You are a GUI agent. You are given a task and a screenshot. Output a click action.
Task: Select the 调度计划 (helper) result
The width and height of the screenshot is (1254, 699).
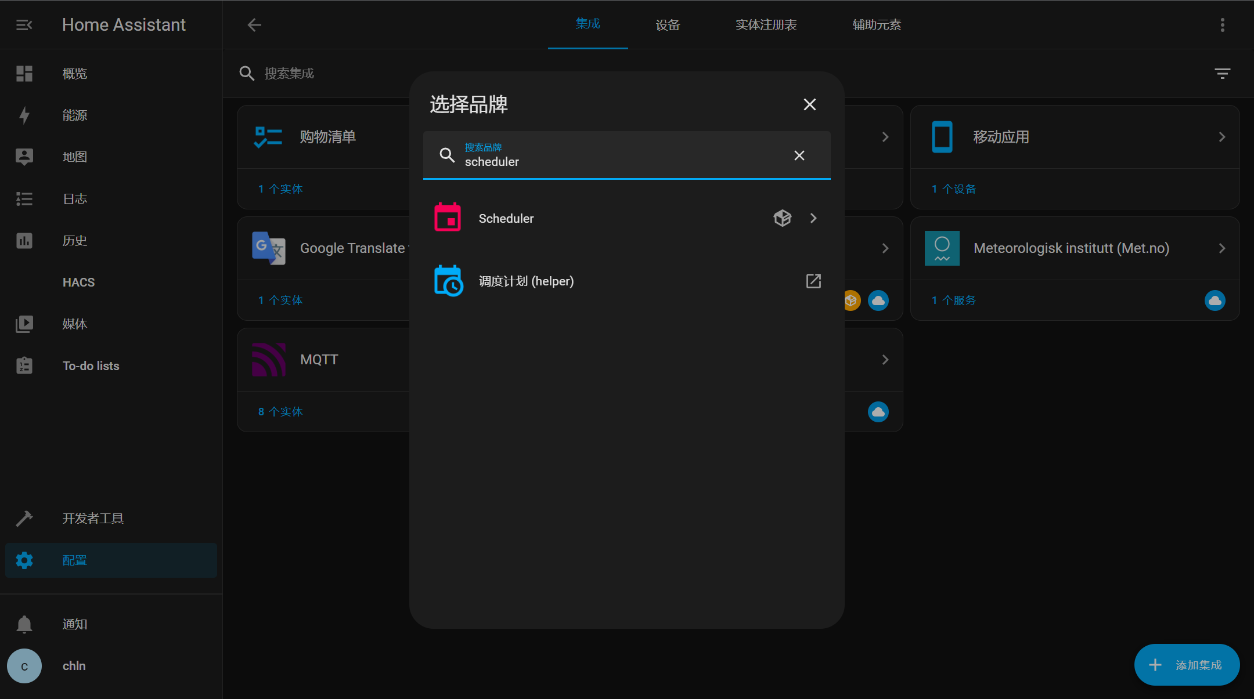tap(626, 281)
